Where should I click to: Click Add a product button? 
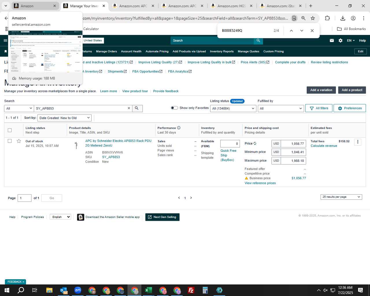352,90
